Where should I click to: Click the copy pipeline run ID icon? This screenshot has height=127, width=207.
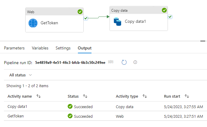[111, 62]
